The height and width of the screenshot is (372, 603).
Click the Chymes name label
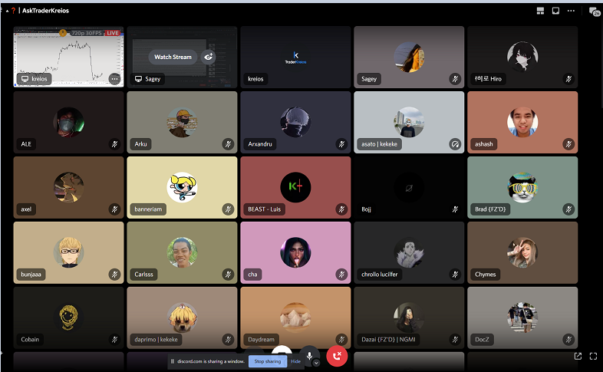(x=486, y=275)
